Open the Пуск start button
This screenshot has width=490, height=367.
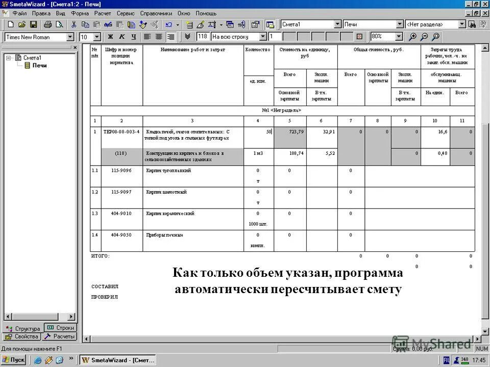[13, 360]
